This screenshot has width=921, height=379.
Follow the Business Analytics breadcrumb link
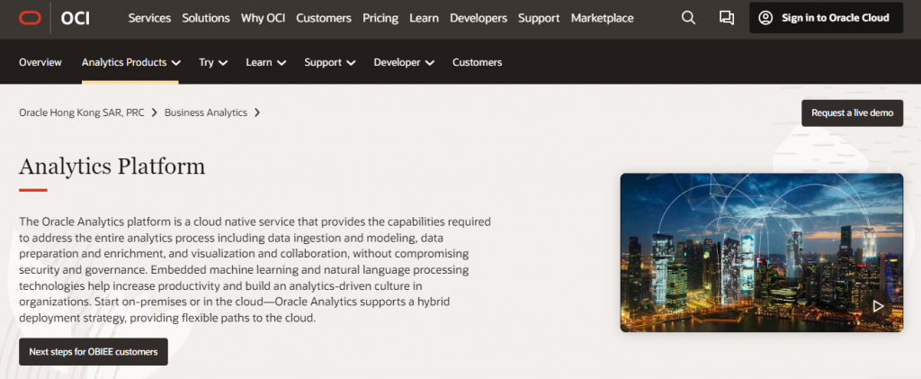point(206,113)
